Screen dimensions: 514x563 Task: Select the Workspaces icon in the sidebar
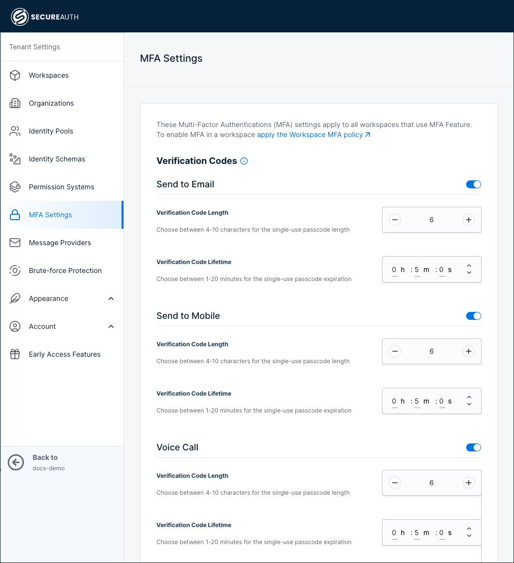[15, 75]
